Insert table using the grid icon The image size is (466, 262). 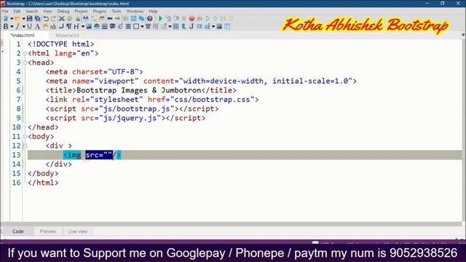175,26
